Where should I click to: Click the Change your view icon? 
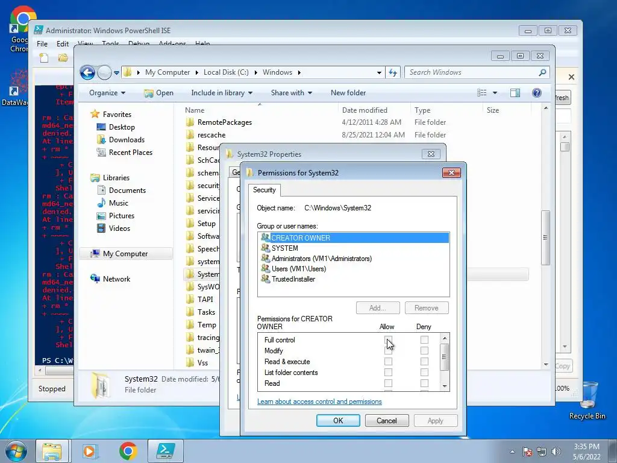pos(482,93)
